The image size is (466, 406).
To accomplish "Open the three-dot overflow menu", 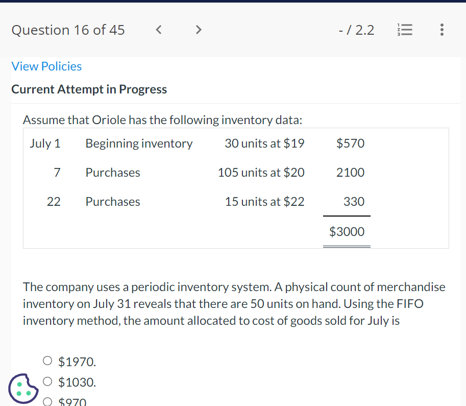I will pos(442,30).
